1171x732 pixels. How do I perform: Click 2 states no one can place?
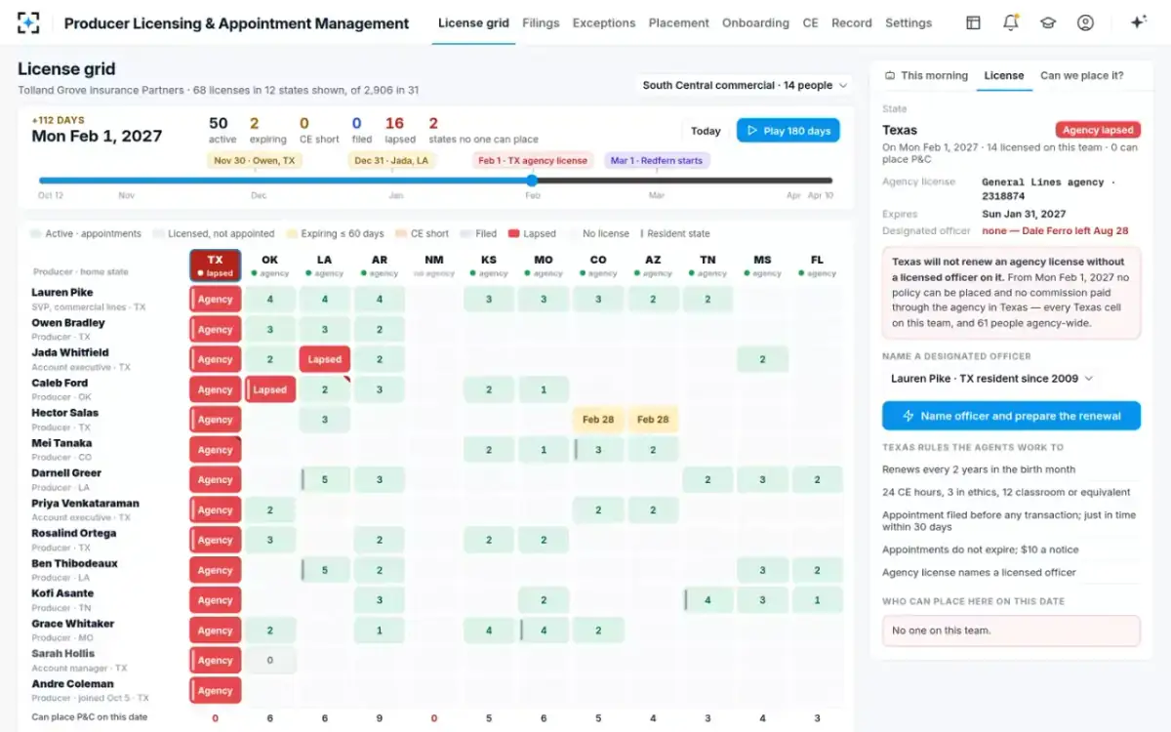pos(484,130)
